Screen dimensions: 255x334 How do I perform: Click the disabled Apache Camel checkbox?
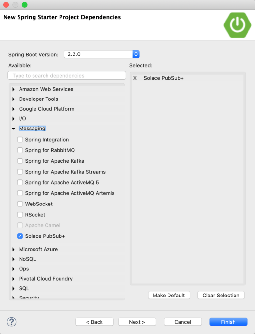coord(20,225)
